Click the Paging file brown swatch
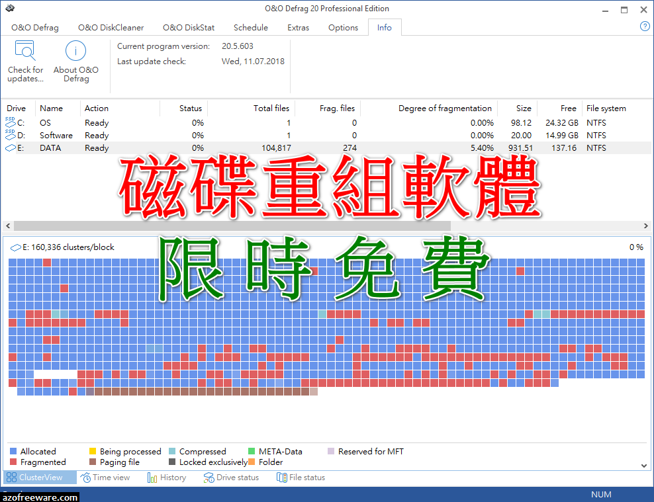 93,462
